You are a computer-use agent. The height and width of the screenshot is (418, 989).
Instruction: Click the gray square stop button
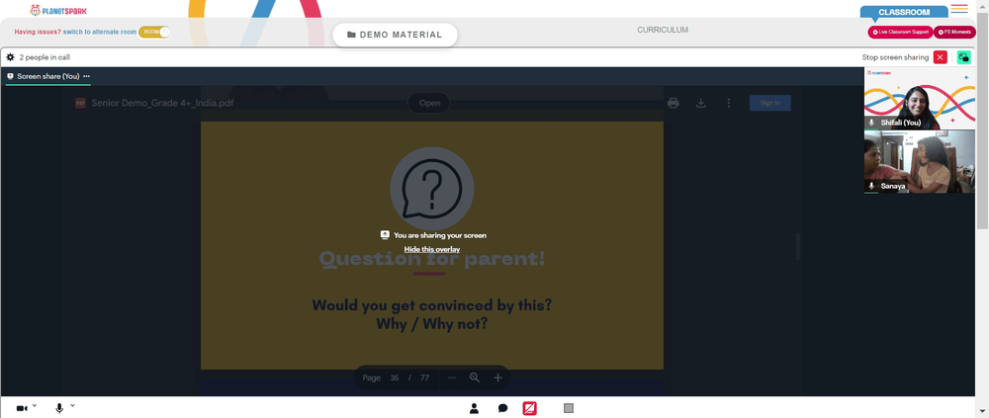[569, 408]
